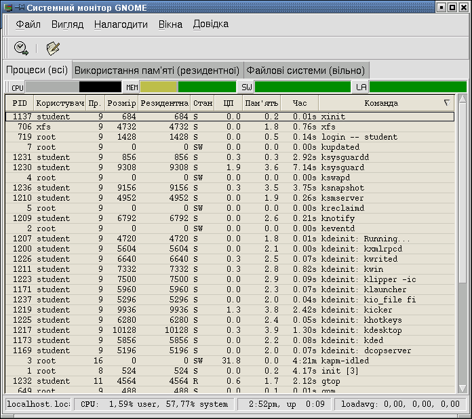Select the kdeinit: kxmlrpcd row
Image resolution: width=472 pixels, height=419 pixels.
(x=230, y=249)
